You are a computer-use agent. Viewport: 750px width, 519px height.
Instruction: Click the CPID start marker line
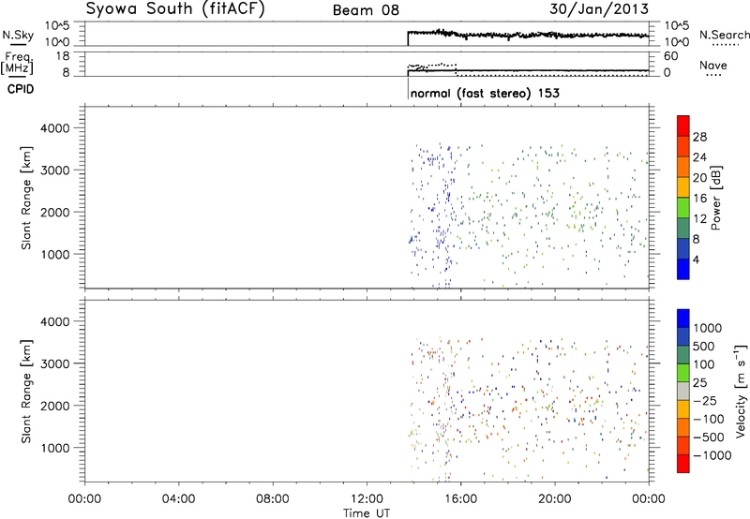[408, 88]
